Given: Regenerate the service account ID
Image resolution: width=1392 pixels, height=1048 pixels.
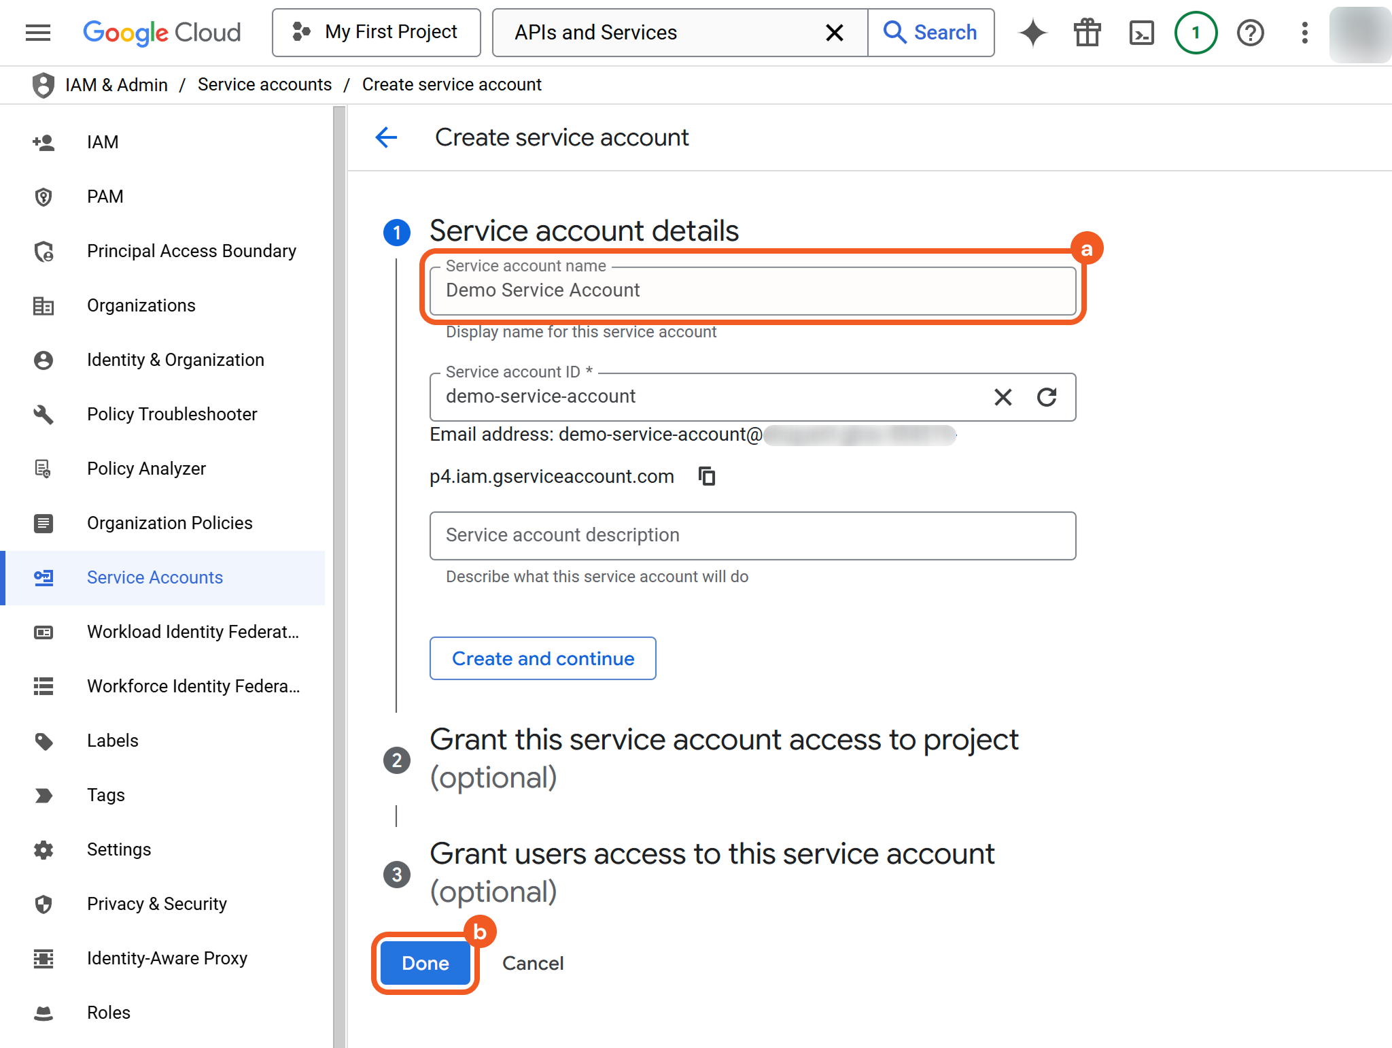Looking at the screenshot, I should pyautogui.click(x=1047, y=396).
